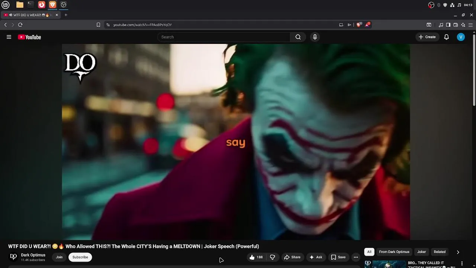Image resolution: width=476 pixels, height=268 pixels.
Task: Click the OBS recording tray indicator
Action: point(431,5)
